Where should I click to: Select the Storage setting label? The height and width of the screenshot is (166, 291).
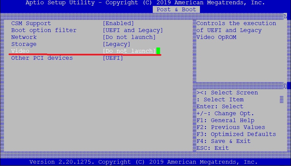(x=24, y=44)
